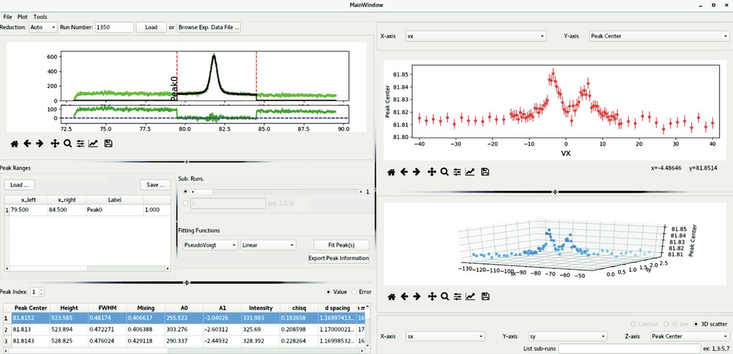Increase the Peak Index stepper
Image resolution: width=733 pixels, height=354 pixels.
click(41, 290)
